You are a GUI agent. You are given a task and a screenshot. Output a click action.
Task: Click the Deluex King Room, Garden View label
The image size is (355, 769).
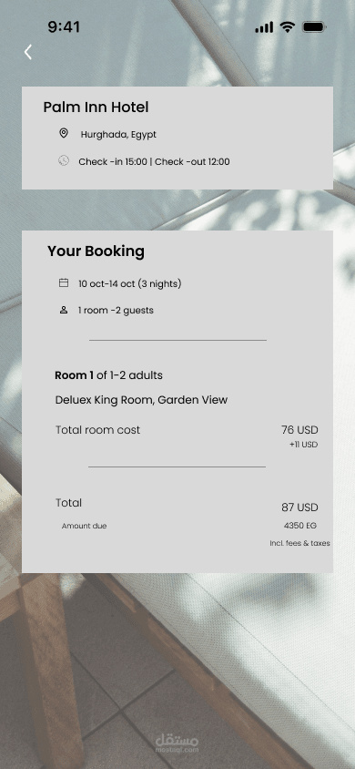141,400
